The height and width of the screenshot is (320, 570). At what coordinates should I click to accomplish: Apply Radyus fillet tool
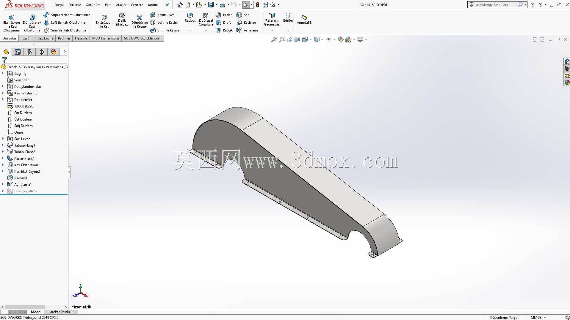(190, 18)
